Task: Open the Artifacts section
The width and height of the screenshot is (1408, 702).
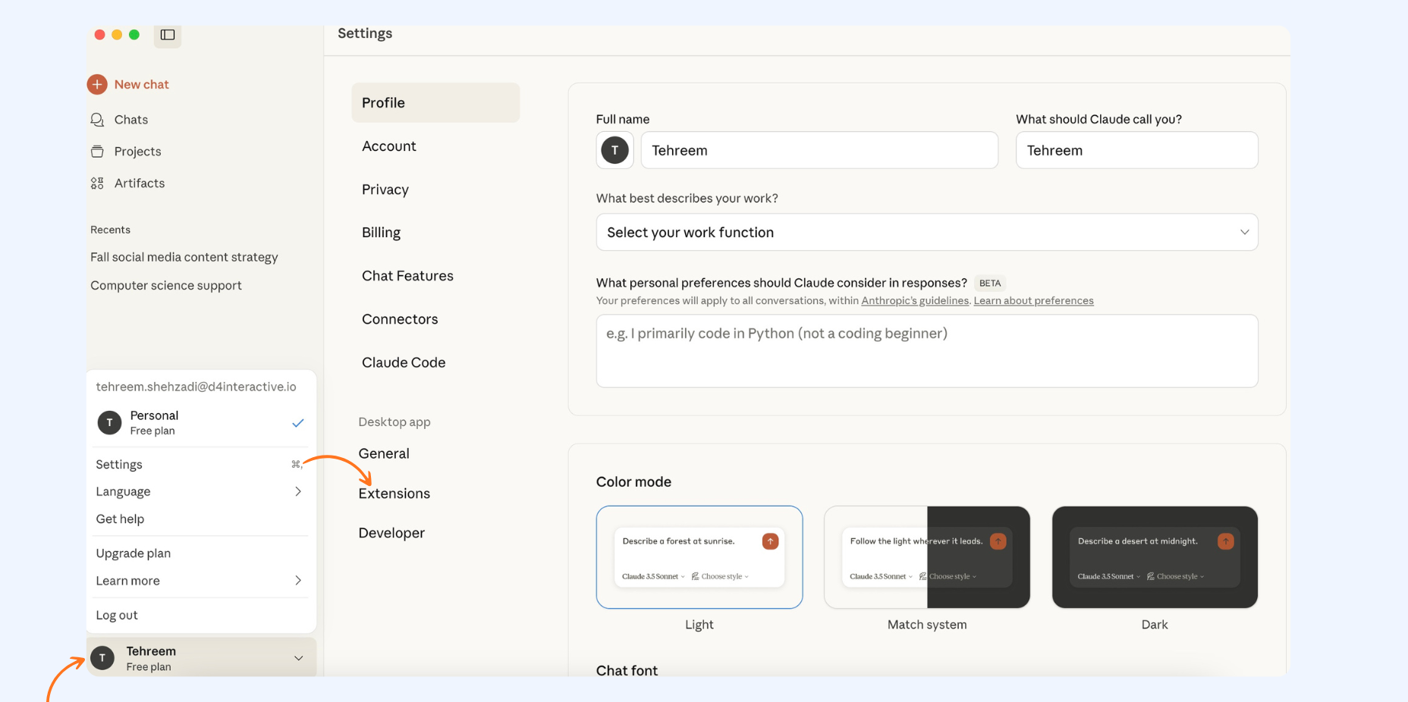Action: tap(140, 183)
